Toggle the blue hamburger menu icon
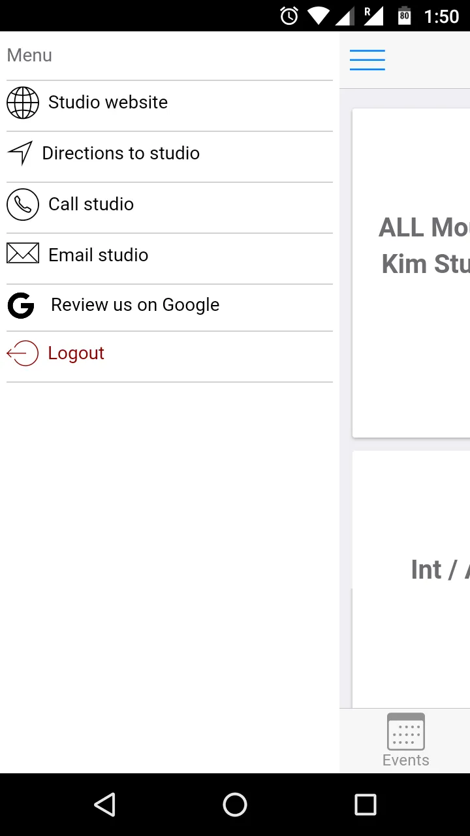This screenshot has height=836, width=470. (368, 60)
